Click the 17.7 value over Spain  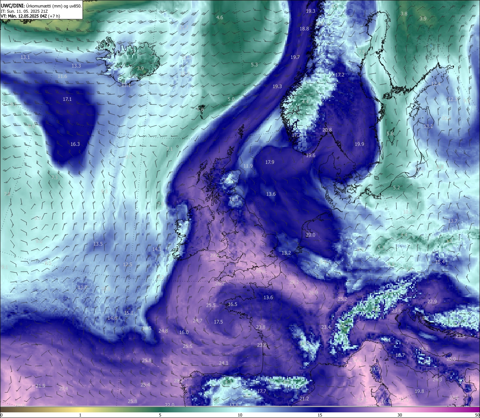[262, 391]
